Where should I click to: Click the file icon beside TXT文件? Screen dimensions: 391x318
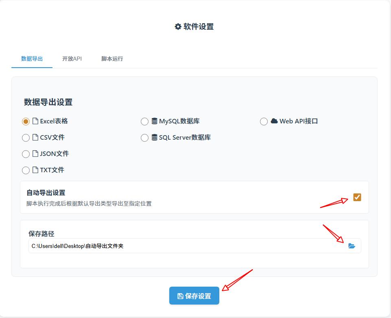pos(35,170)
